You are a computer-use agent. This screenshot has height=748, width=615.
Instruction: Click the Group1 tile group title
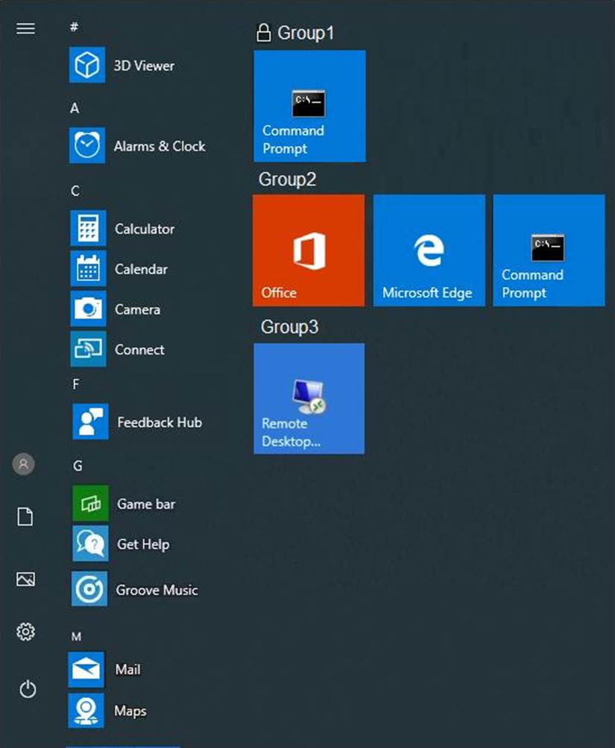coord(305,33)
